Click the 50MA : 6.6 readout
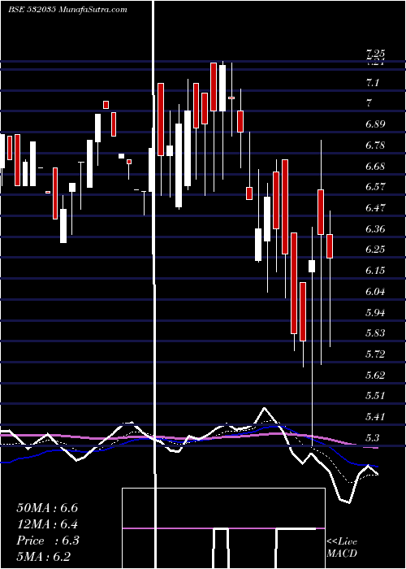This screenshot has width=406, height=569. pyautogui.click(x=47, y=508)
